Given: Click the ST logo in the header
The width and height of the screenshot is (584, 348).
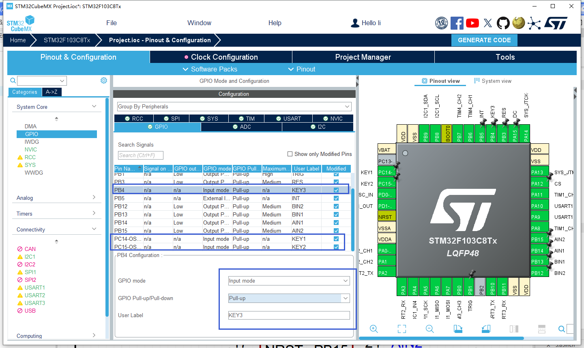Looking at the screenshot, I should click(556, 23).
